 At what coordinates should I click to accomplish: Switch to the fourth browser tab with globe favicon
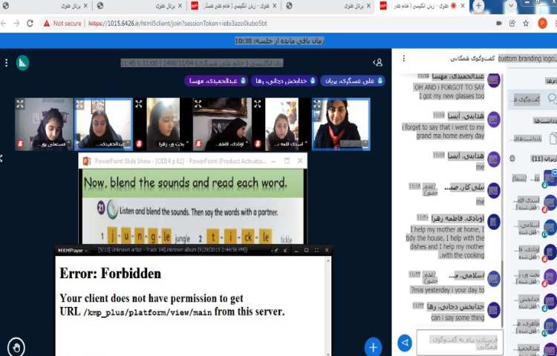point(328,6)
